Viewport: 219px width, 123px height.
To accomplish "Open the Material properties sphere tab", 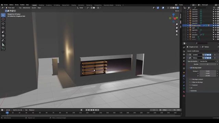I will pyautogui.click(x=184, y=92).
